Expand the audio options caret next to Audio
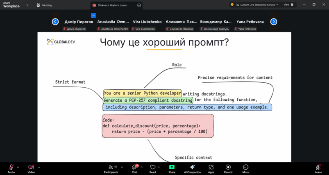Image resolution: width=329 pixels, height=175 pixels. pyautogui.click(x=18, y=167)
